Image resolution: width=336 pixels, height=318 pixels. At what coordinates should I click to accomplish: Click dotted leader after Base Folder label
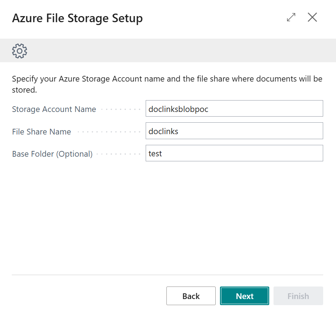point(119,154)
